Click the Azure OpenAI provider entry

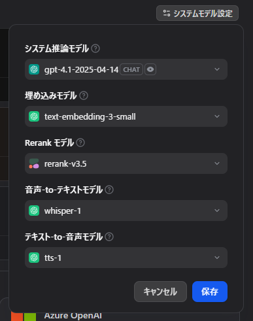(x=73, y=316)
